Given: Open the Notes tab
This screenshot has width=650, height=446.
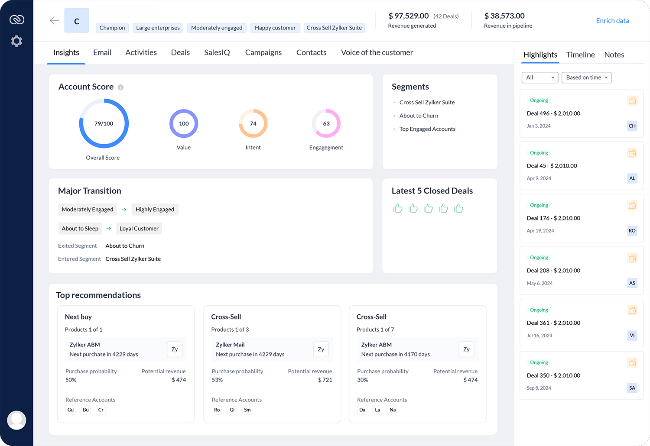Looking at the screenshot, I should pos(614,55).
